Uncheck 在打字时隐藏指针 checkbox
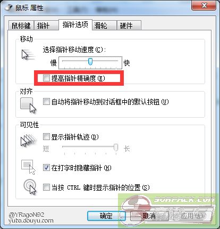This screenshot has width=220, height=229. pyautogui.click(x=46, y=168)
